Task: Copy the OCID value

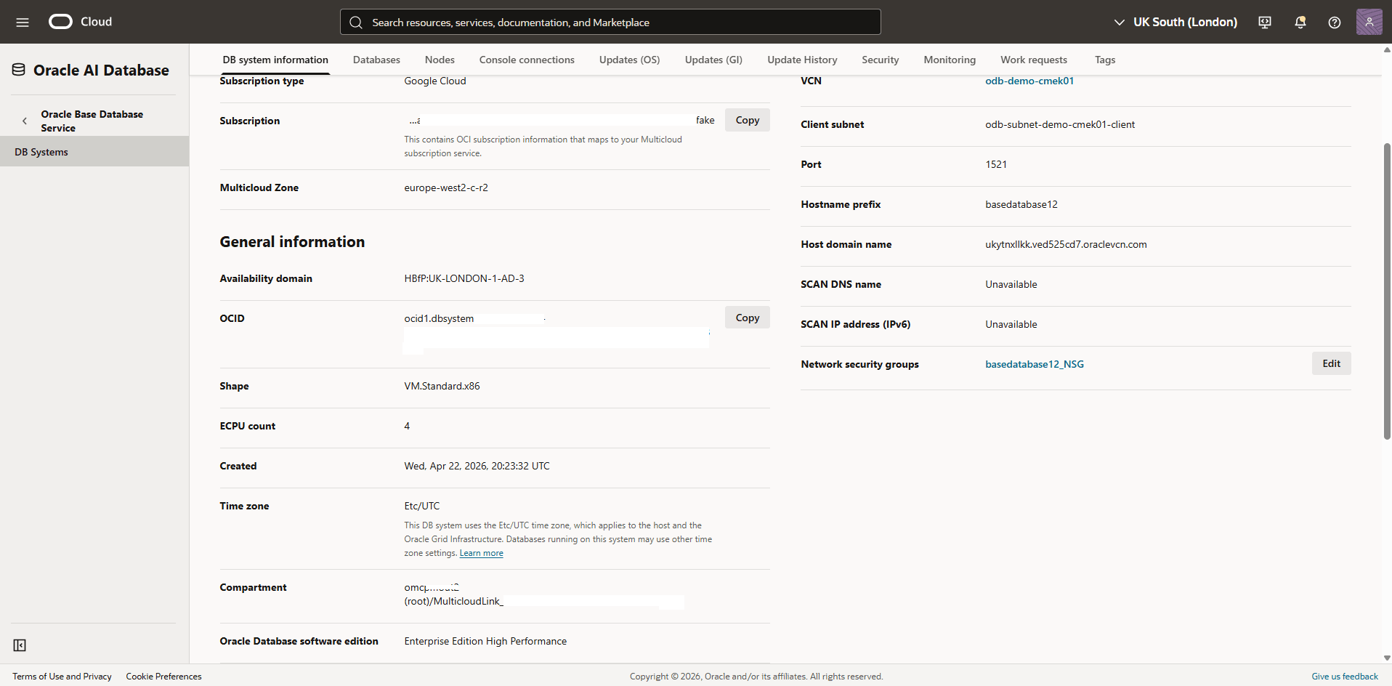Action: coord(748,318)
